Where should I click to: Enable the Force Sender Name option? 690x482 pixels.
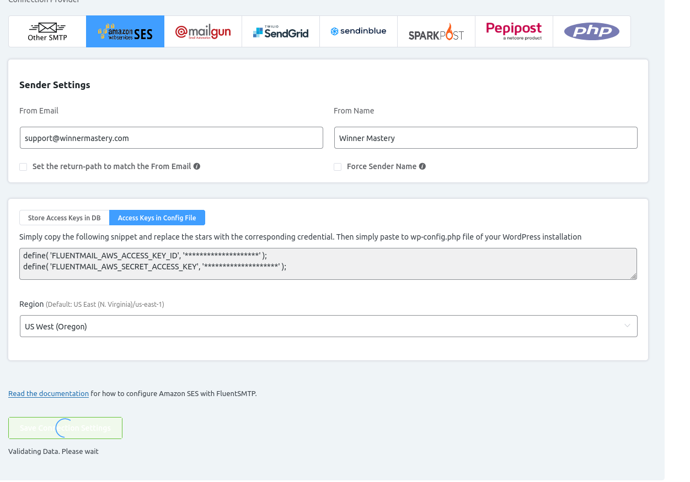click(x=338, y=166)
